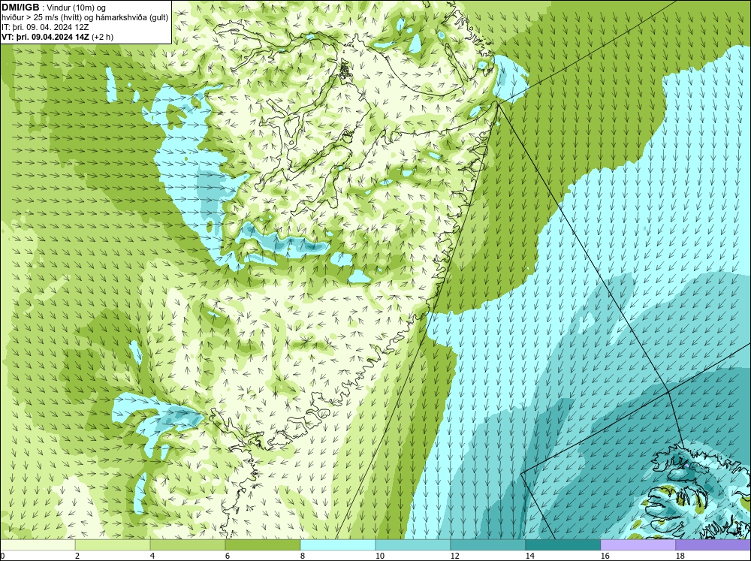Click the medium green 4–6 m/s legend swatch

click(x=188, y=545)
